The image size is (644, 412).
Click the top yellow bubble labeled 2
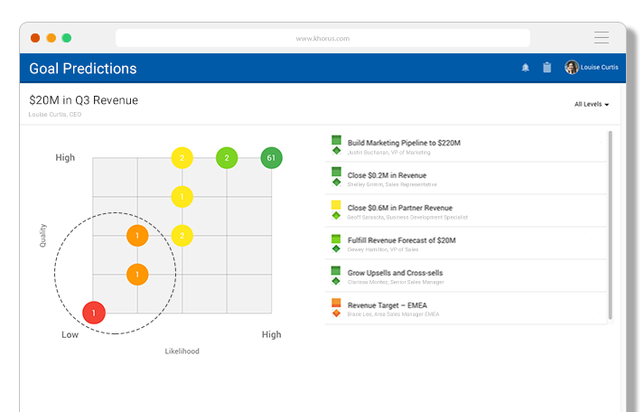[x=182, y=158]
